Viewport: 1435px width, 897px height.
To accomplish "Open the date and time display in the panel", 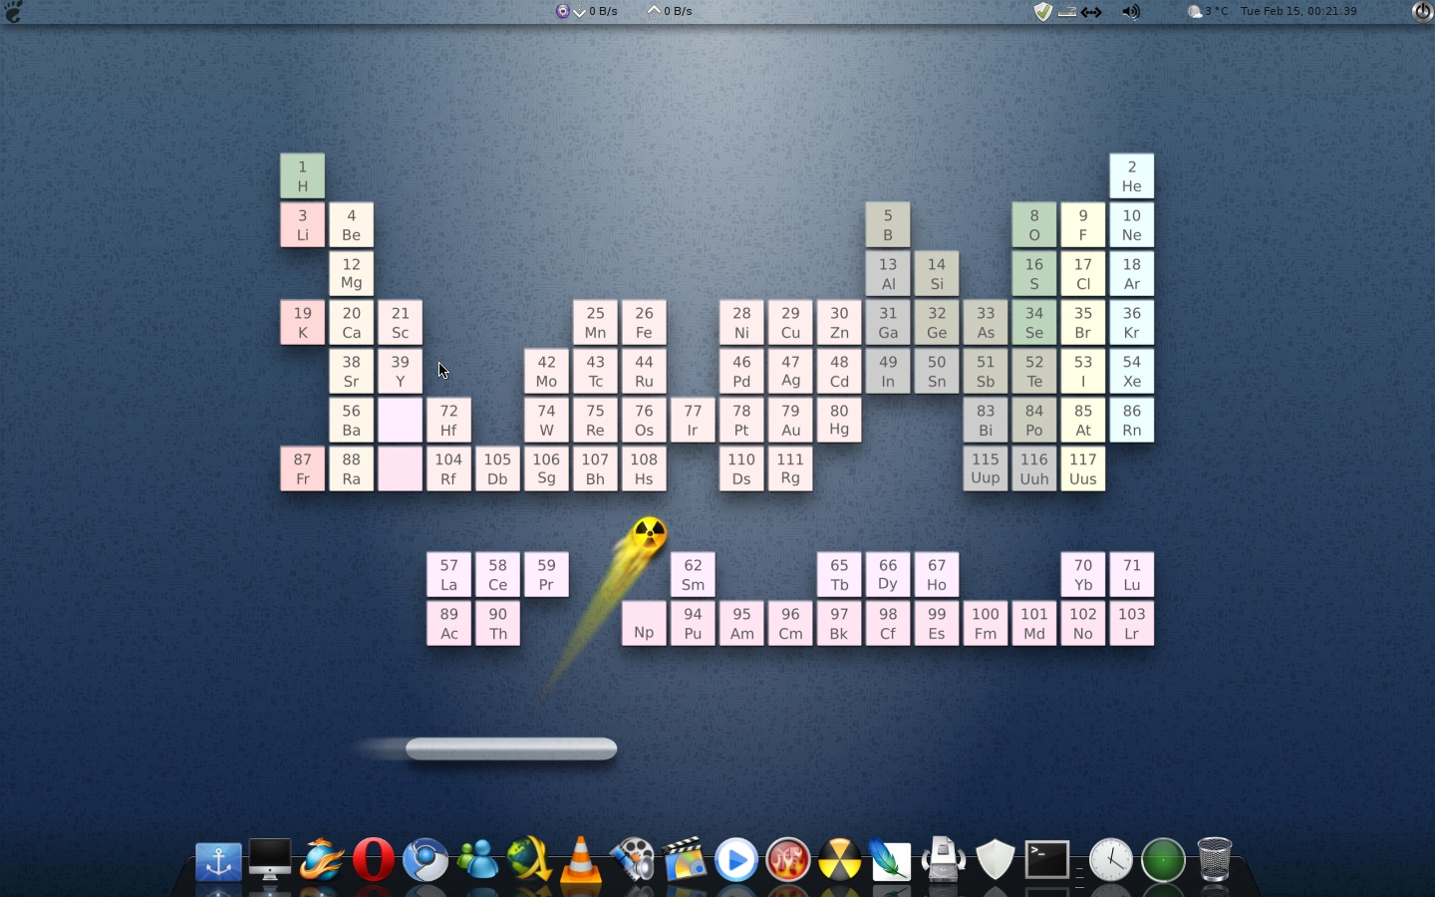I will pyautogui.click(x=1299, y=12).
